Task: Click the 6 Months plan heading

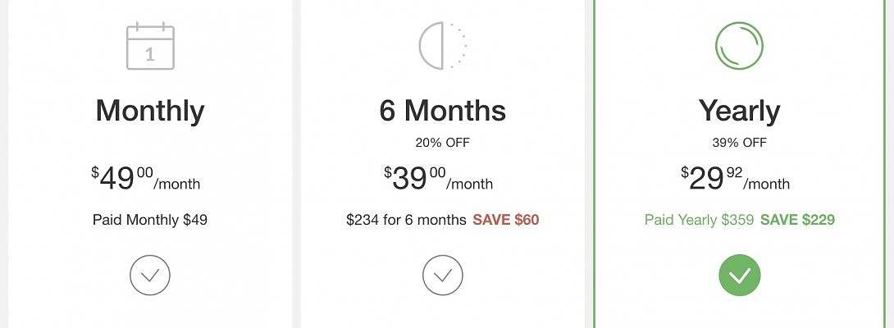Action: point(443,110)
